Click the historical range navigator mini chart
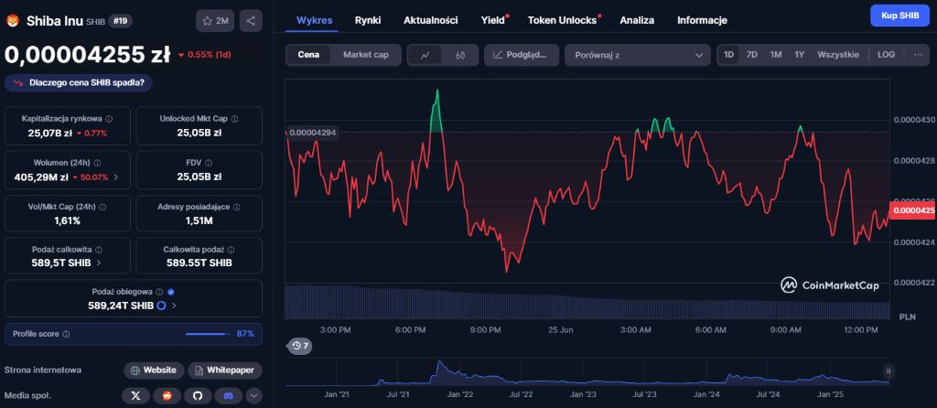This screenshot has width=937, height=408. (587, 372)
